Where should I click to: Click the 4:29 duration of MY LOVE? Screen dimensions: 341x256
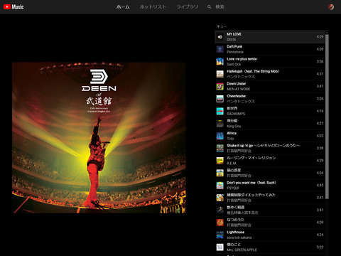click(x=320, y=37)
